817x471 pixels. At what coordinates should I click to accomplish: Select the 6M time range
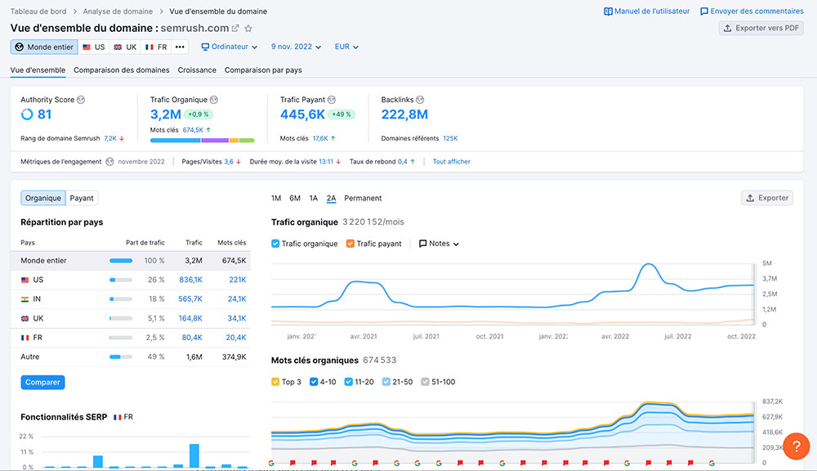click(295, 198)
